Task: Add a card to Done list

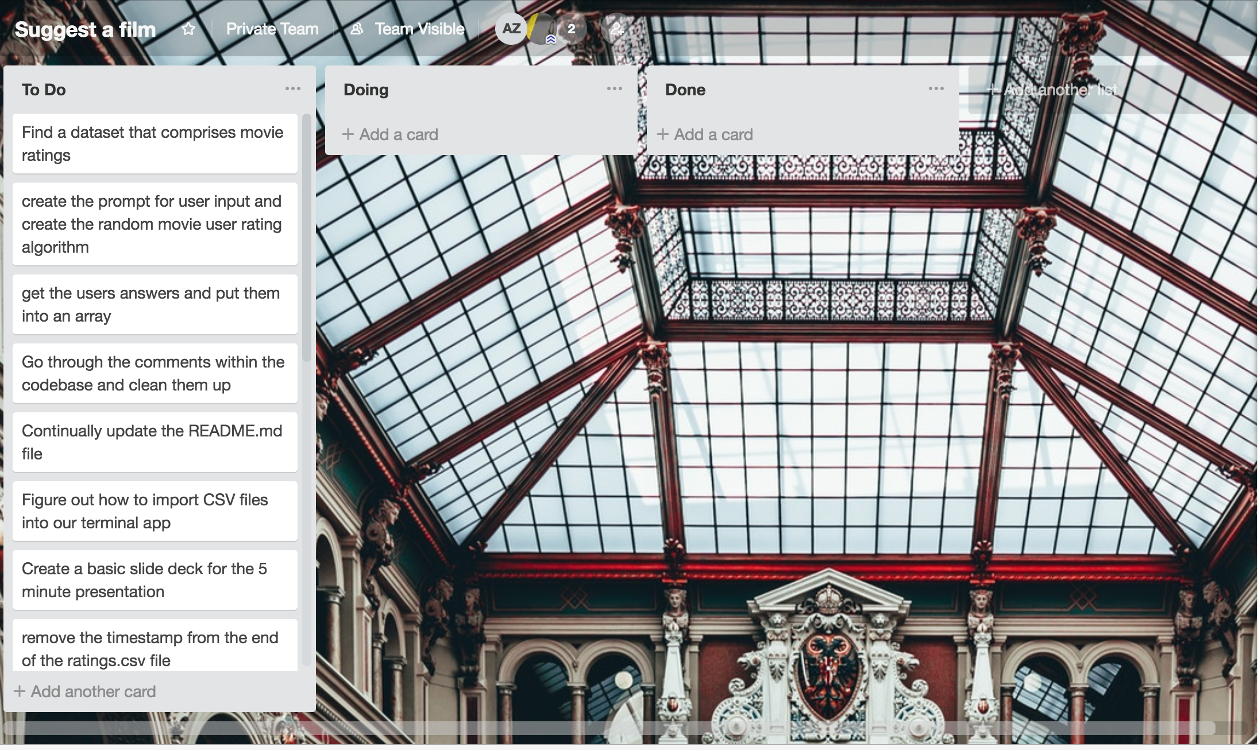Action: click(x=705, y=134)
